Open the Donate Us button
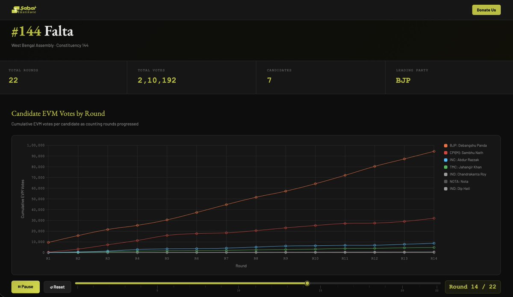Viewport: 513px width, 297px height. 486,10
